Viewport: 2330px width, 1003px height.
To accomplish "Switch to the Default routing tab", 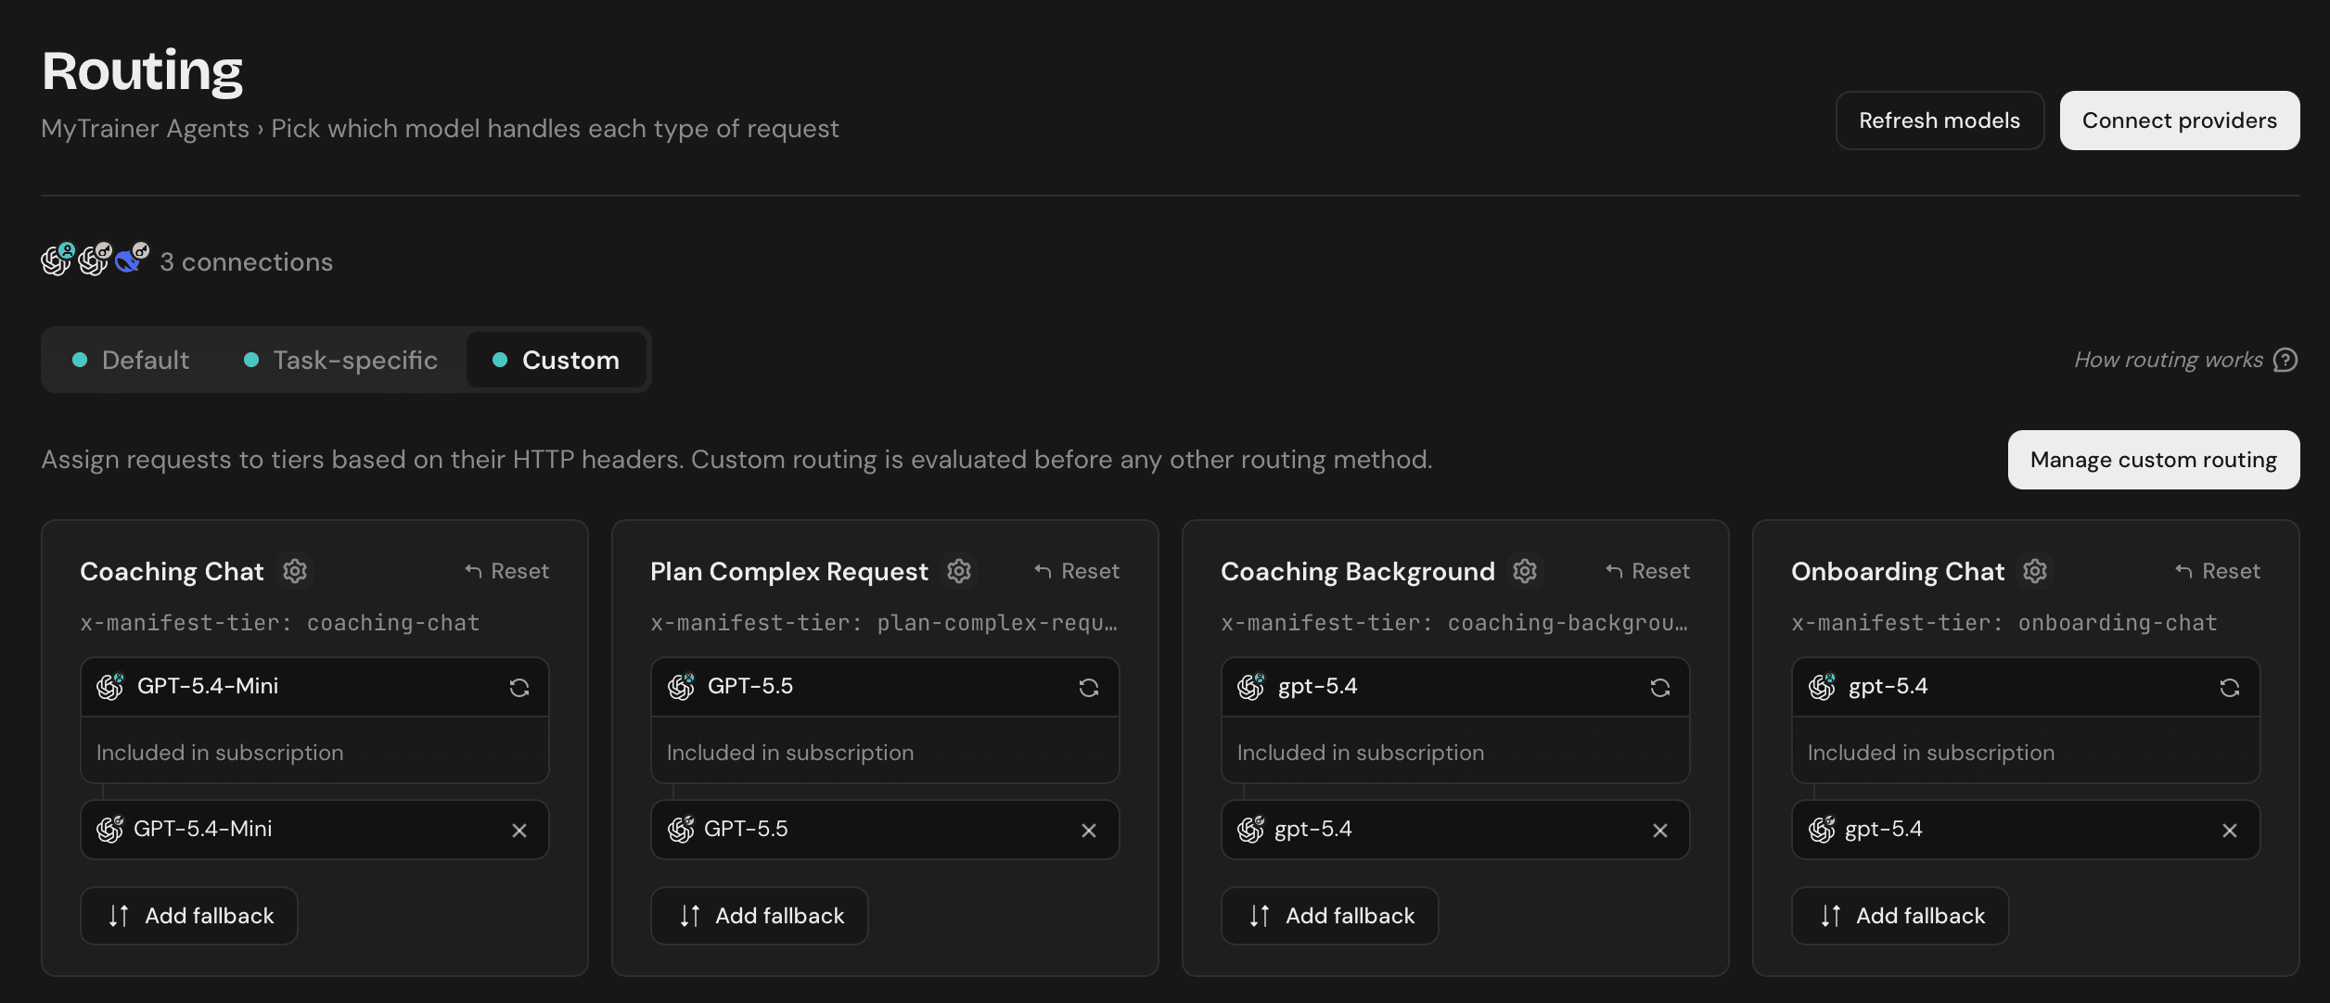I will tap(131, 360).
